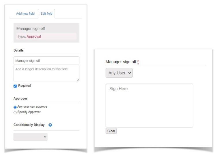Choose the Specify Approver radio button
The image size is (217, 158).
point(15,112)
